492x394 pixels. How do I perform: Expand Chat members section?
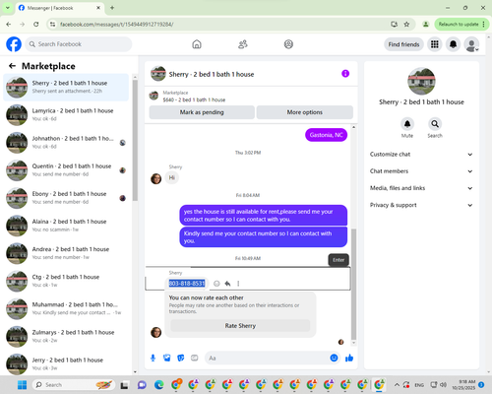(421, 171)
